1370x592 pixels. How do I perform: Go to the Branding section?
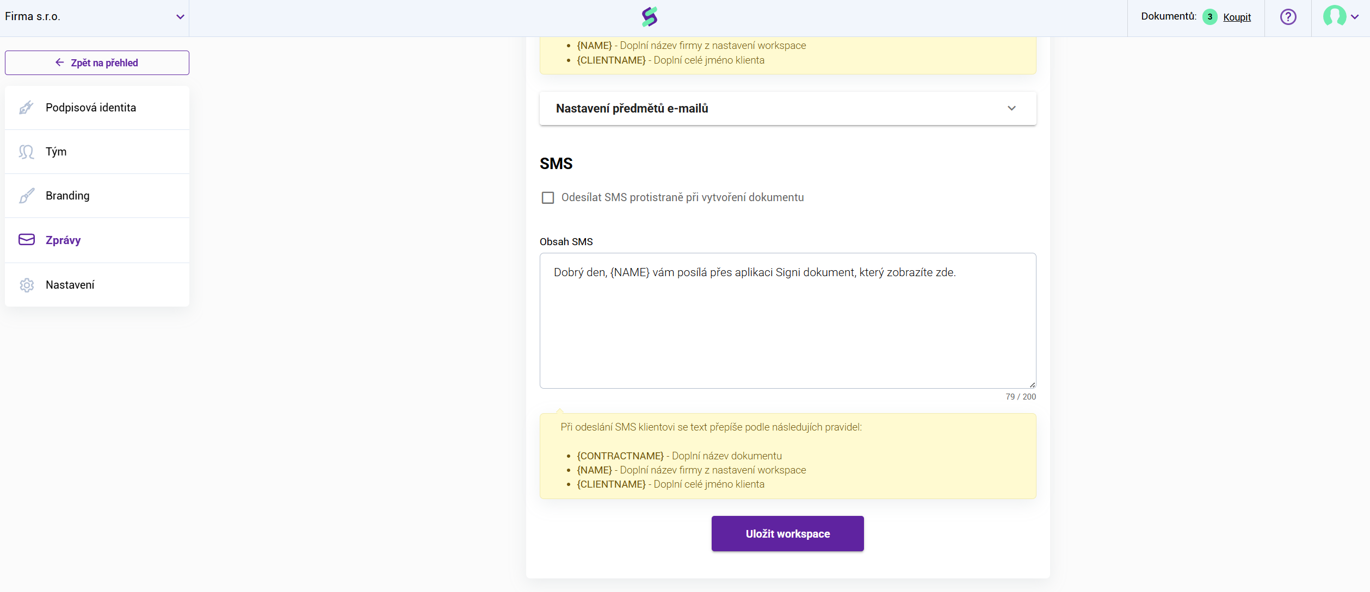97,196
